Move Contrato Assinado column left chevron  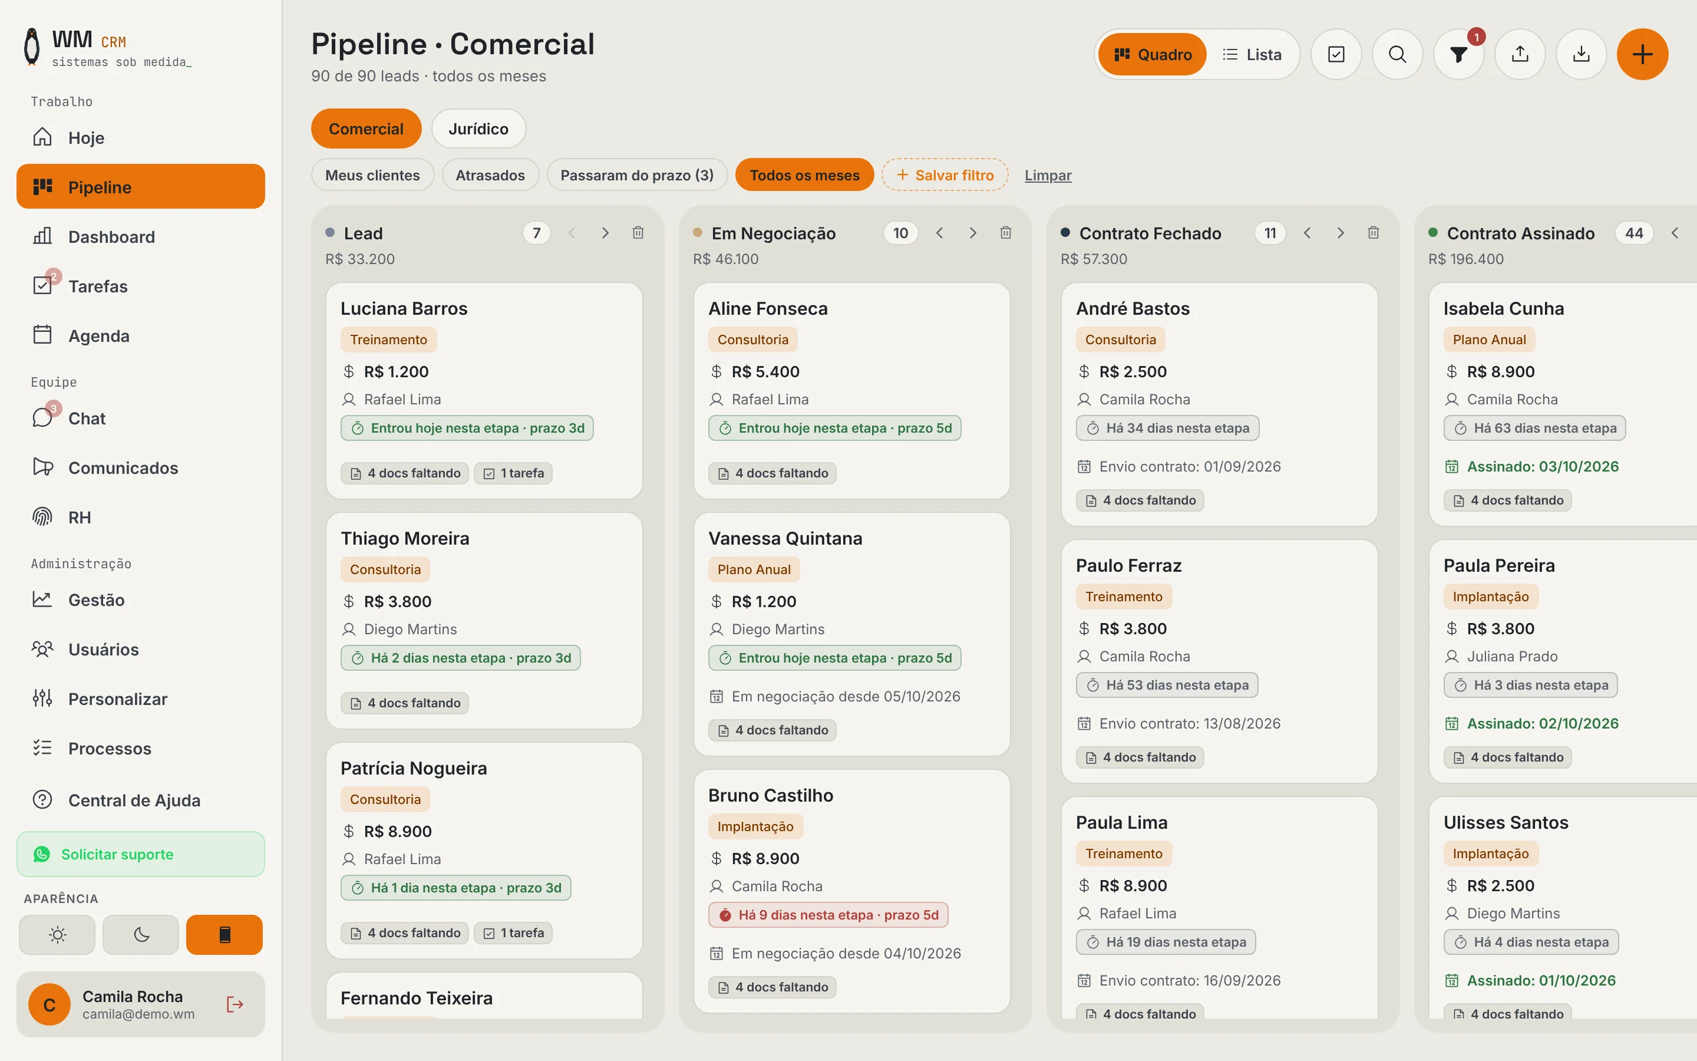1675,233
